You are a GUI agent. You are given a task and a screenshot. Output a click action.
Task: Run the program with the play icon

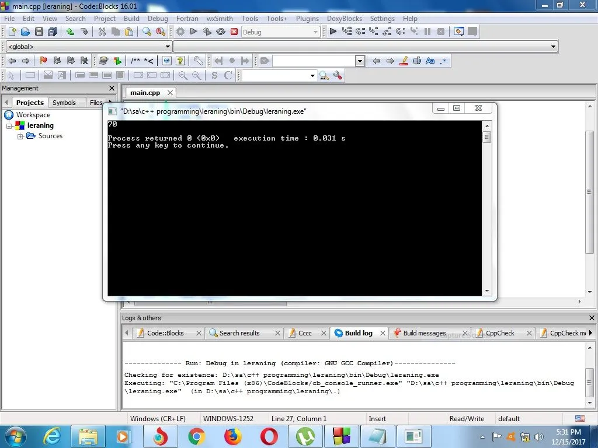[x=193, y=32]
